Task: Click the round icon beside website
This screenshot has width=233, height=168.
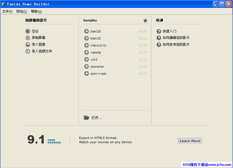Action: pos(87,52)
